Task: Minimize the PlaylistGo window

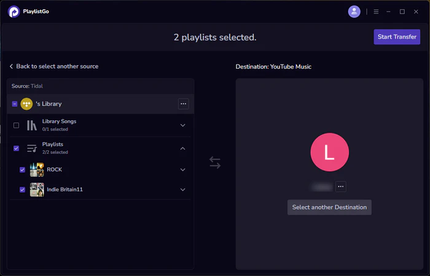Action: tap(388, 12)
